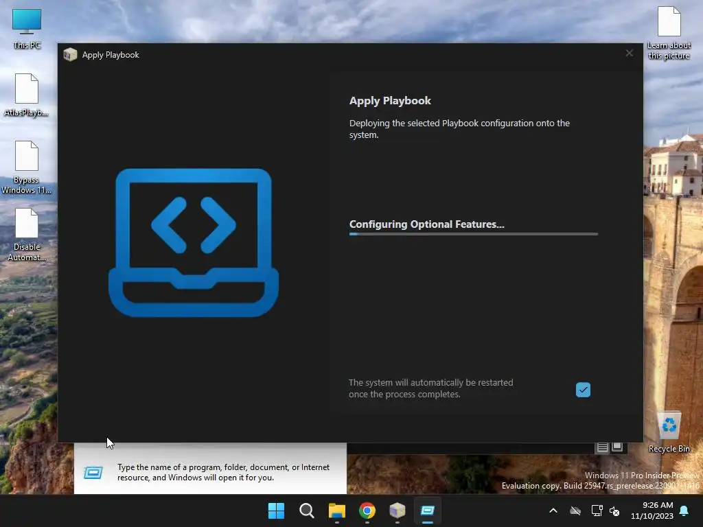Click the Run dialog icon beside description text
Screen dimensions: 703x527
pos(93,472)
